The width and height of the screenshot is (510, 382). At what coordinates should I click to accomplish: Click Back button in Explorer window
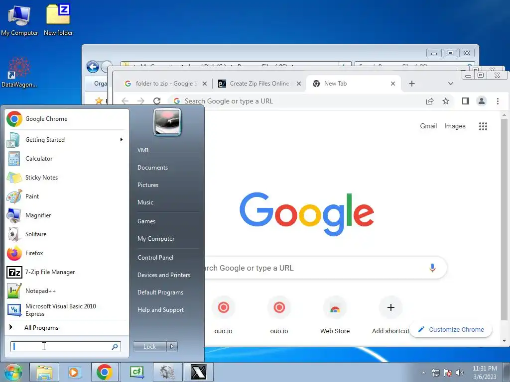tap(93, 67)
